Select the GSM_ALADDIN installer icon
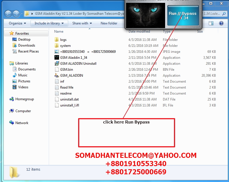 tap(56, 75)
